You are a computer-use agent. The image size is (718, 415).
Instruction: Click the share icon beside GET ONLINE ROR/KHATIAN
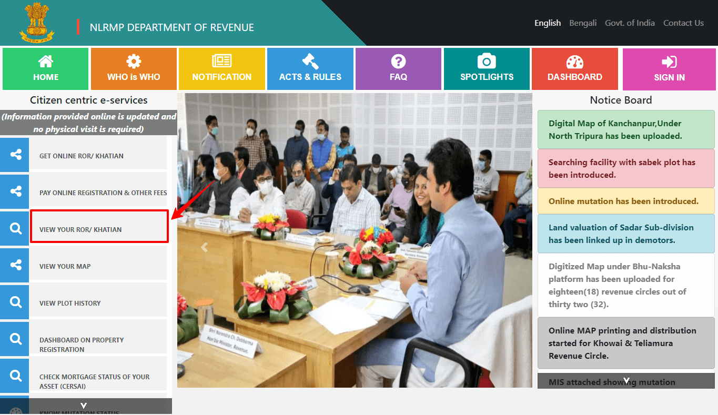[14, 155]
